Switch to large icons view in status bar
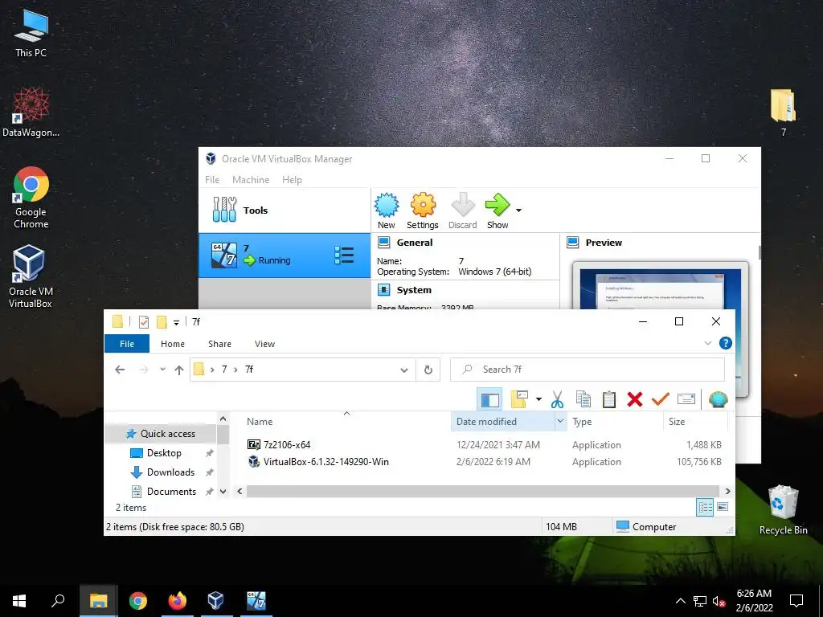 point(723,507)
